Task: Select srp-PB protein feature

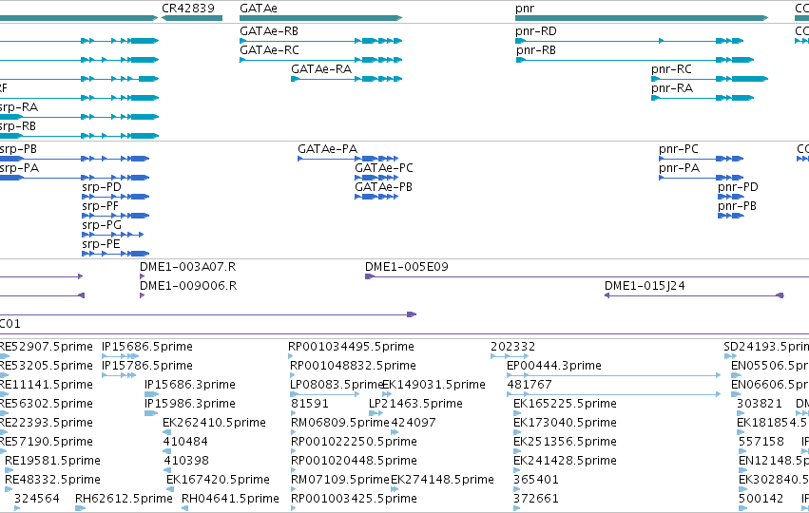Action: [74, 159]
